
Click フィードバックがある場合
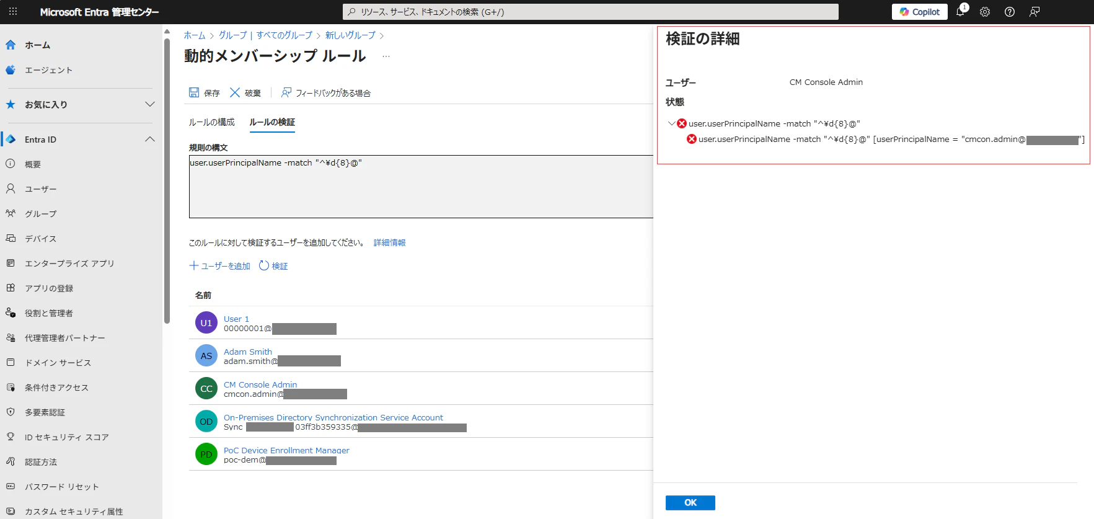(326, 93)
